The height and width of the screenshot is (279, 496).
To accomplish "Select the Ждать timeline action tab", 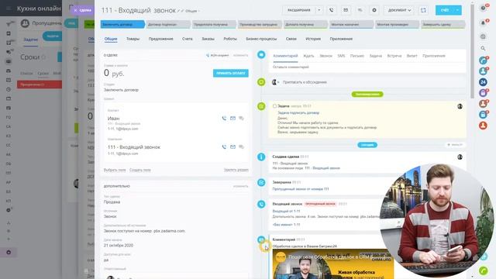I will coord(308,56).
